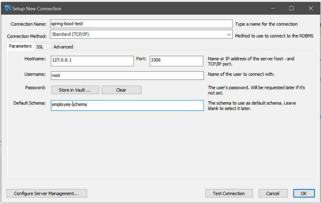Open the Advanced tab
The image size is (321, 204).
point(63,47)
